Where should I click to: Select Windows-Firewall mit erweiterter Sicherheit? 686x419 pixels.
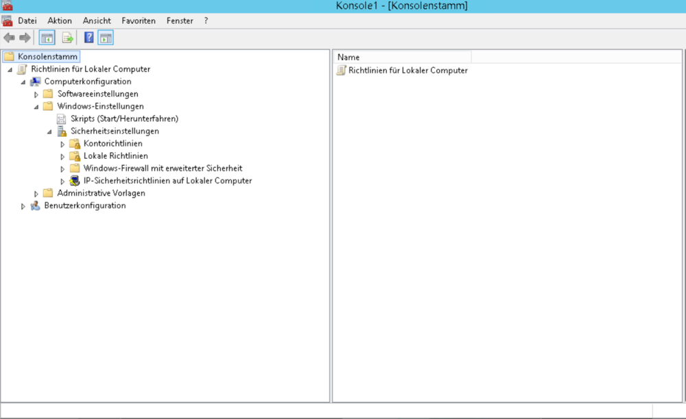[x=163, y=168]
